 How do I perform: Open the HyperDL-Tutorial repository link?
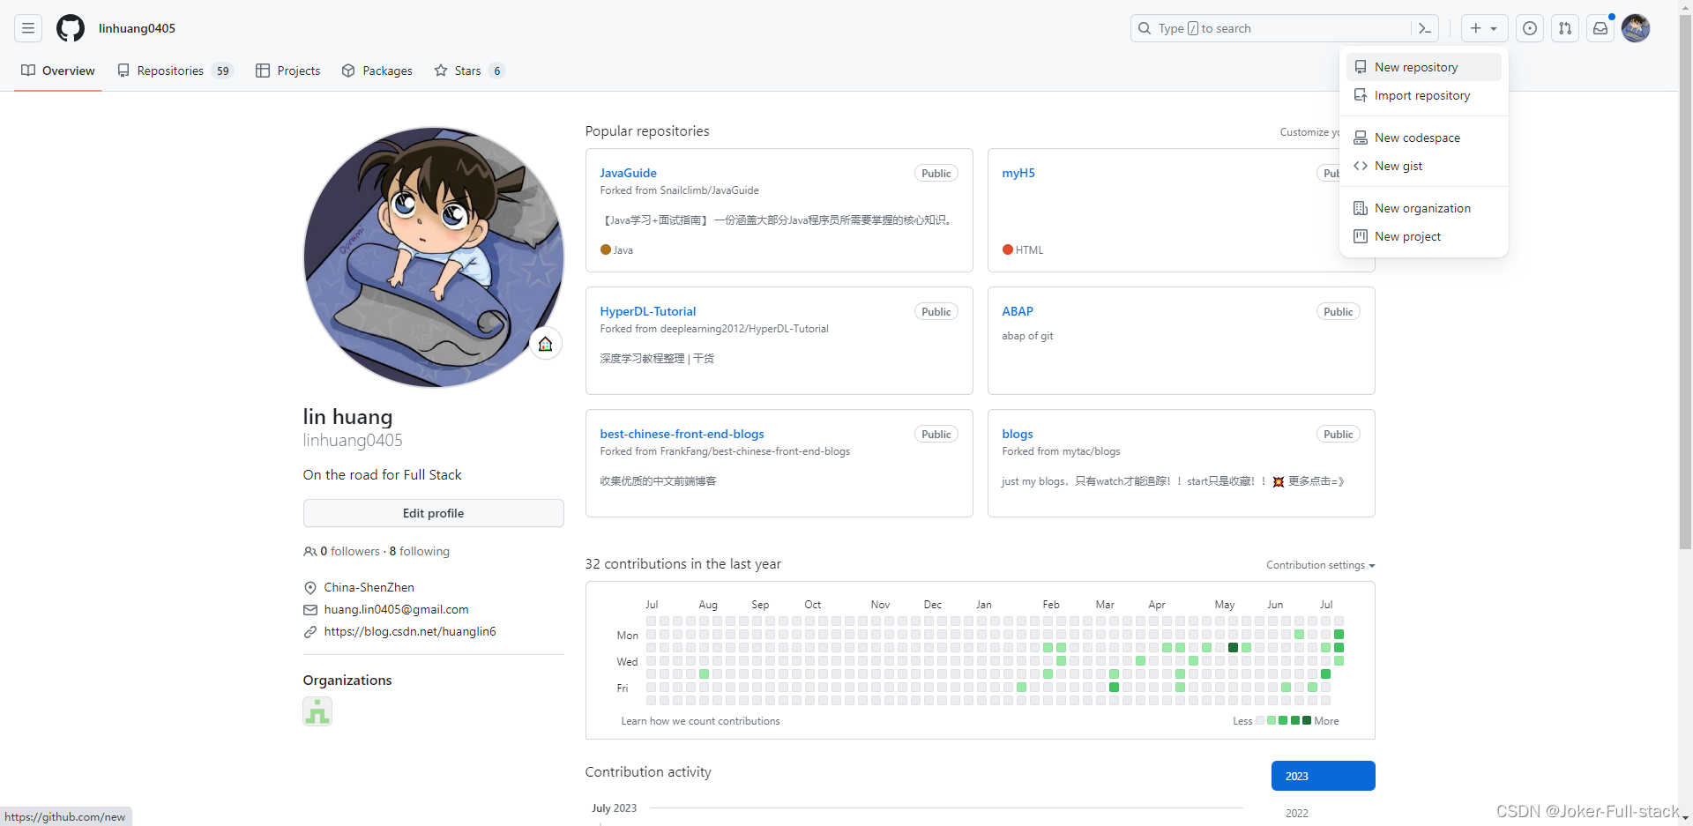click(x=648, y=311)
